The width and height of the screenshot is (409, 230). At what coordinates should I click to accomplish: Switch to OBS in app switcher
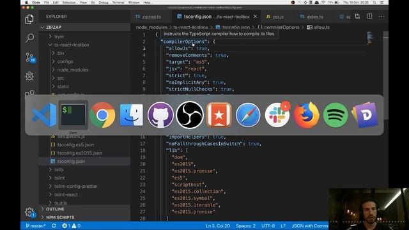pos(190,115)
